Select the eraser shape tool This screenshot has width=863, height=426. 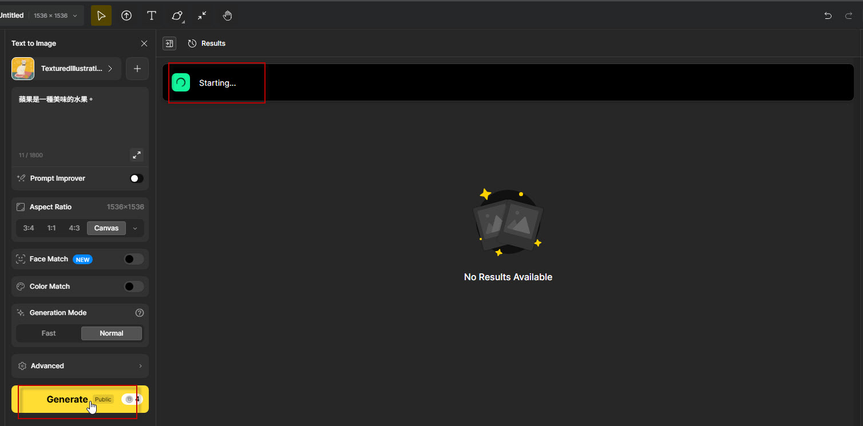177,15
